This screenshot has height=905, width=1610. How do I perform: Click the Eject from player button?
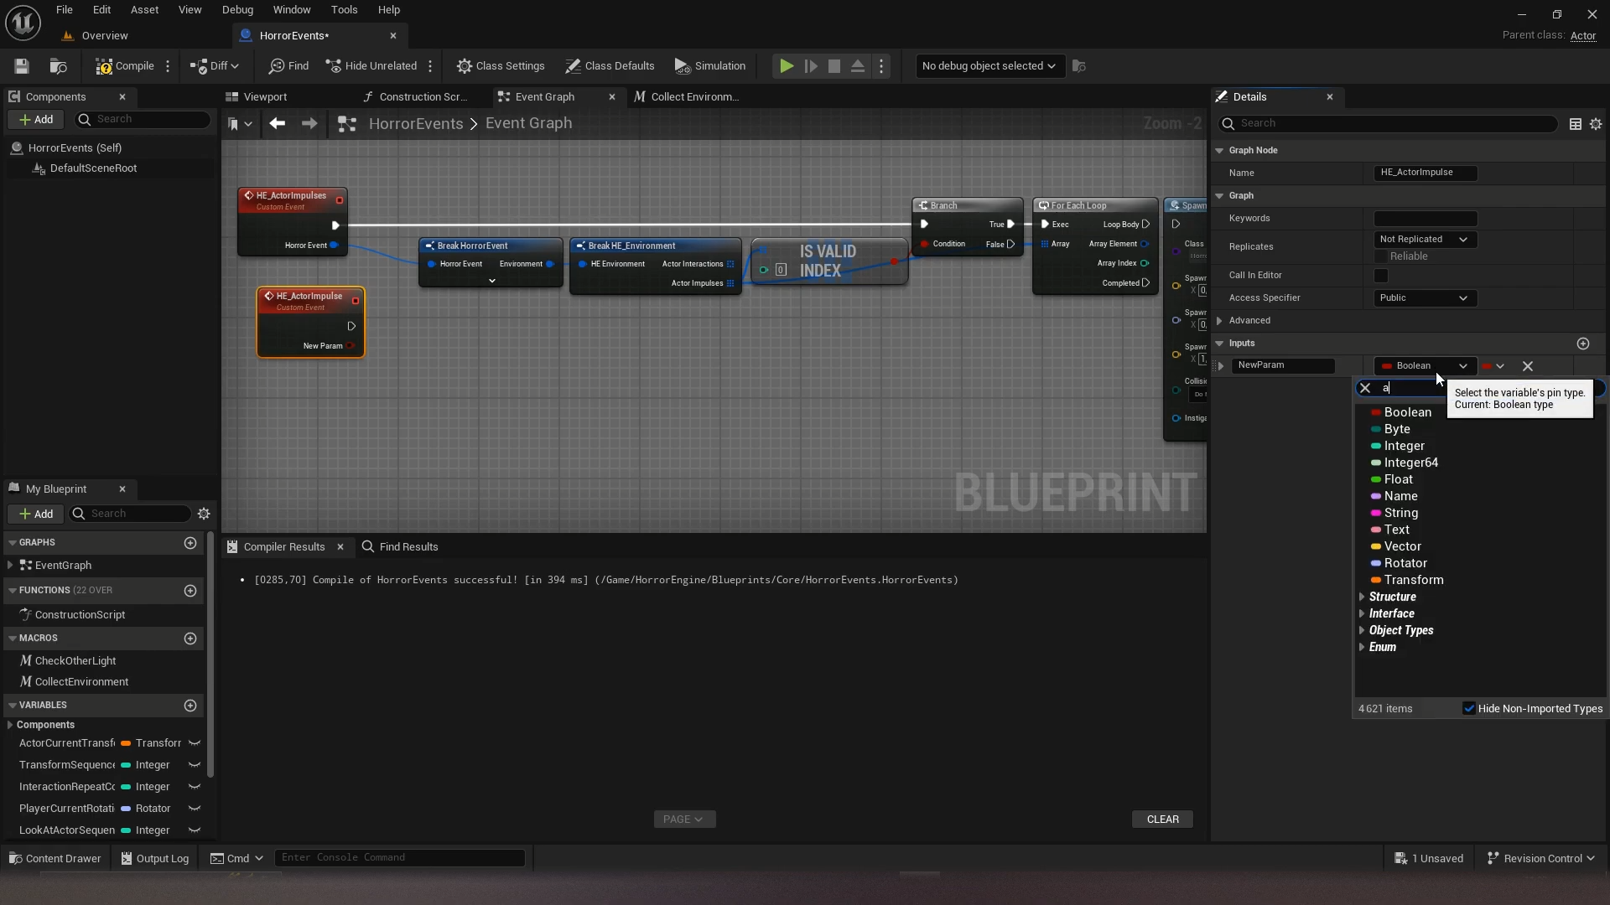click(858, 66)
